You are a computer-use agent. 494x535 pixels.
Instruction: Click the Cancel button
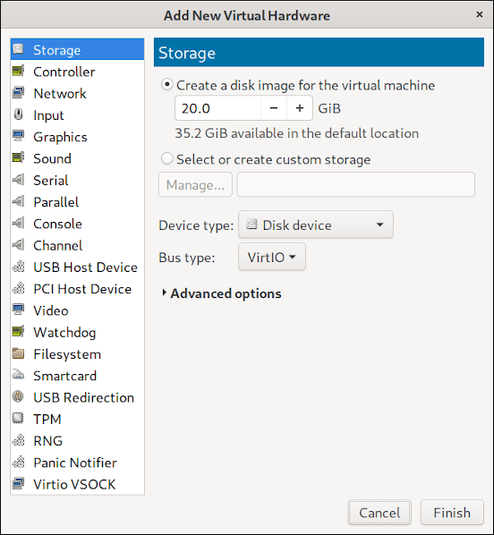pos(379,513)
